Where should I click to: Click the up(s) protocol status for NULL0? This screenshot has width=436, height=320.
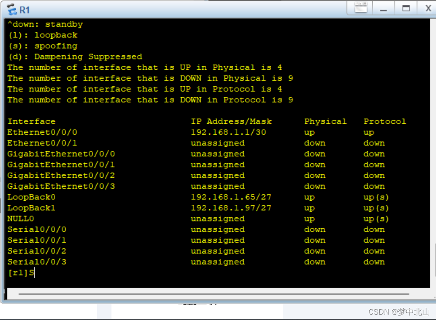click(x=376, y=219)
